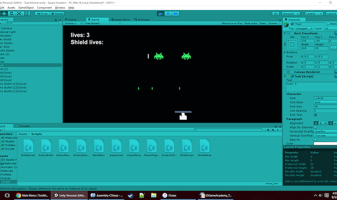Click the Width field
This screenshot has width=337, height=200.
[x=307, y=48]
